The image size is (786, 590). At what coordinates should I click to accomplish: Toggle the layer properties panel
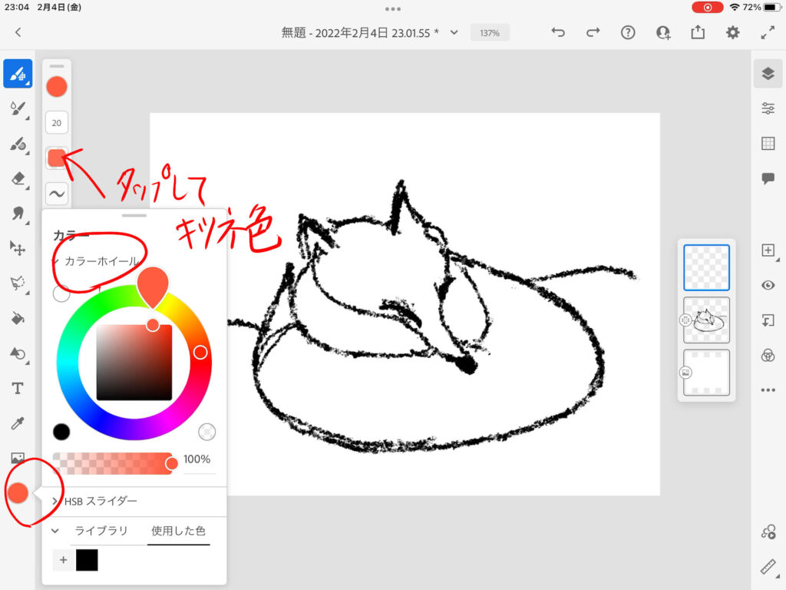tap(768, 108)
